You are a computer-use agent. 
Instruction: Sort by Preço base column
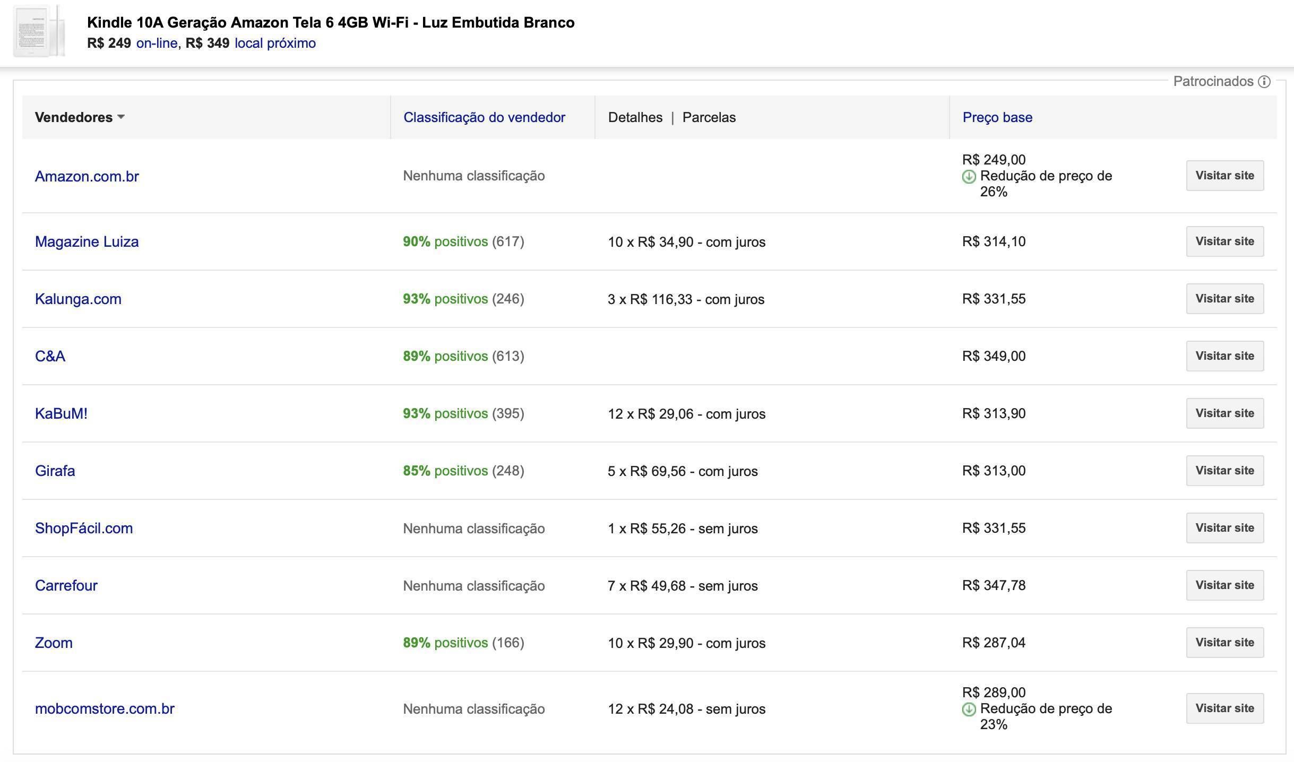click(x=997, y=117)
